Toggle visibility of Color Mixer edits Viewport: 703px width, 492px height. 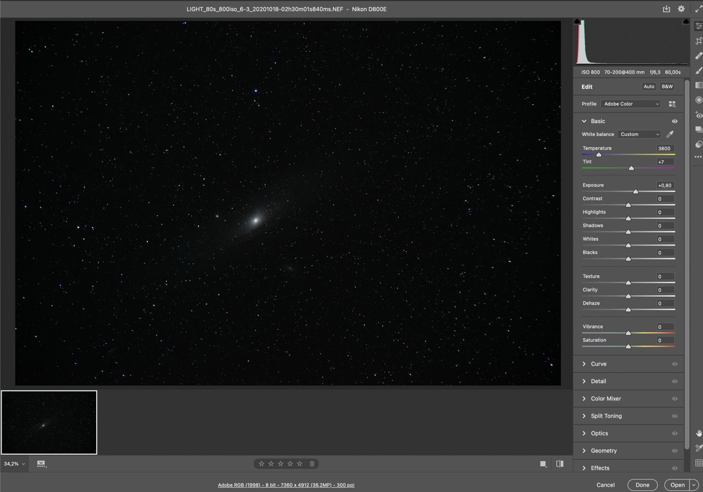[x=674, y=399]
